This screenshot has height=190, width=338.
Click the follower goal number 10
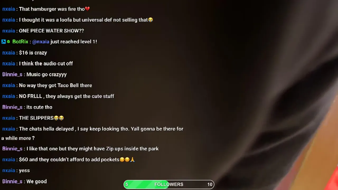pyautogui.click(x=210, y=184)
